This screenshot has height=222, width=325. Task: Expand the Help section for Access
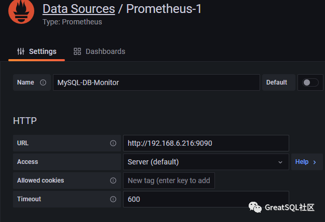pos(306,162)
